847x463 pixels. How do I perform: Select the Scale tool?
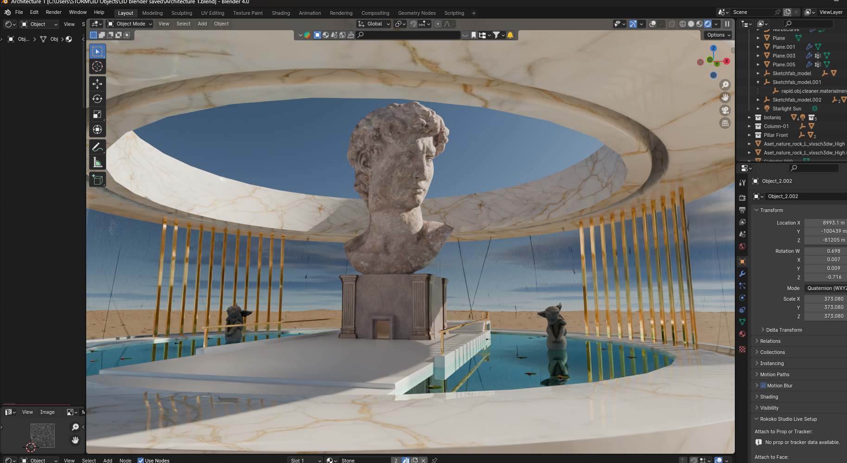pyautogui.click(x=97, y=114)
